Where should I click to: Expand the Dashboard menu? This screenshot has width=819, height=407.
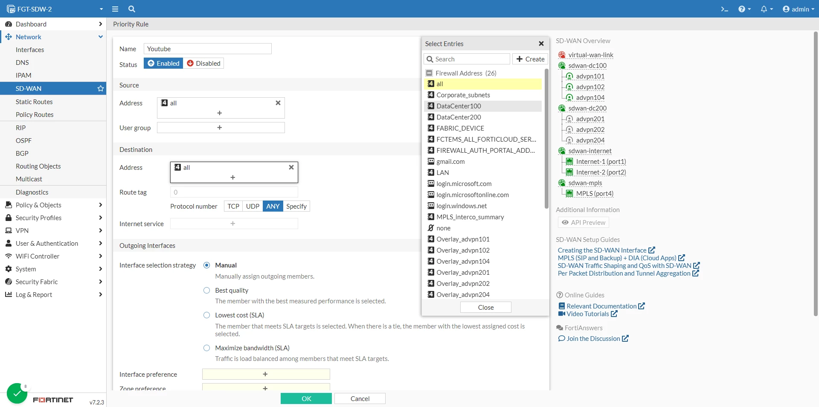pyautogui.click(x=53, y=24)
